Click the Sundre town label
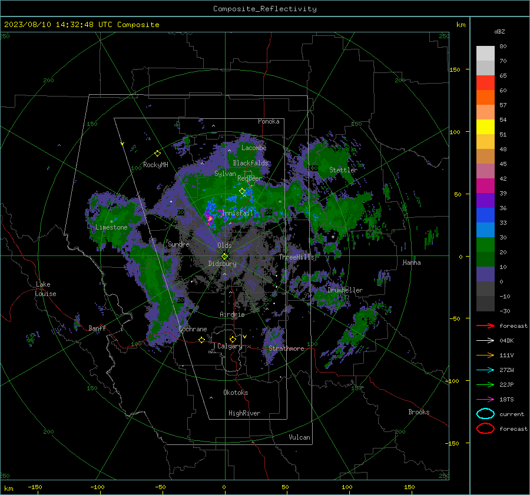The width and height of the screenshot is (530, 495). pos(179,244)
